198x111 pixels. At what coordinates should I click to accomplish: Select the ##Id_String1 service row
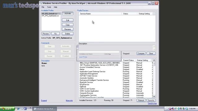pyautogui.click(x=115, y=63)
